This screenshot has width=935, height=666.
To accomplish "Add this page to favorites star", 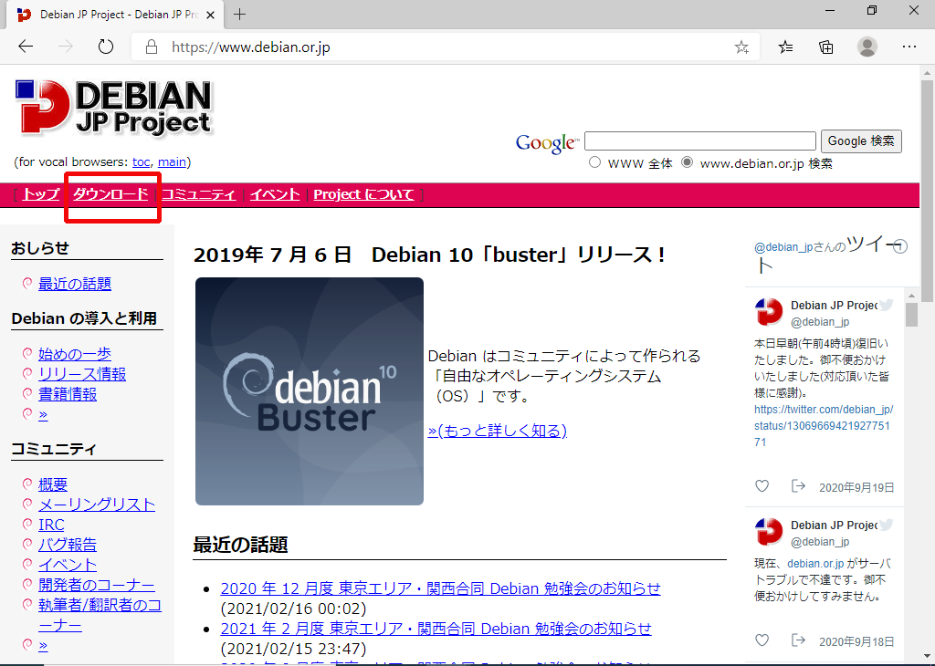I will [741, 47].
